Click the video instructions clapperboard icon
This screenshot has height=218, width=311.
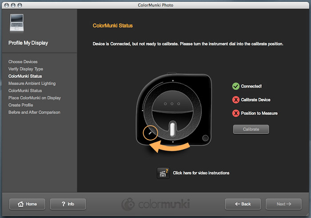pos(163,173)
